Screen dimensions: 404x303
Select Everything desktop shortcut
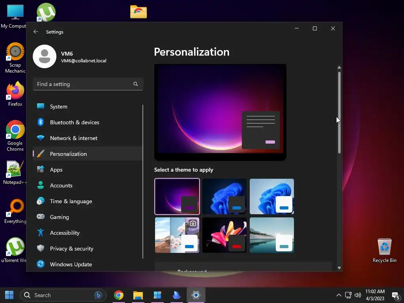tap(15, 211)
